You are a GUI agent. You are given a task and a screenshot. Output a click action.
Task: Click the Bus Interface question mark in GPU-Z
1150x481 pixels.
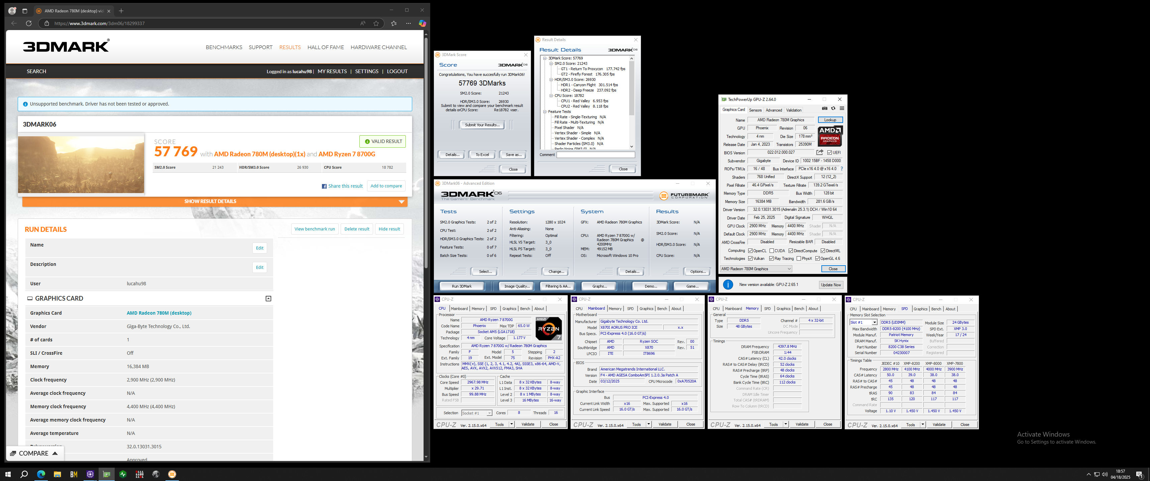tap(841, 169)
